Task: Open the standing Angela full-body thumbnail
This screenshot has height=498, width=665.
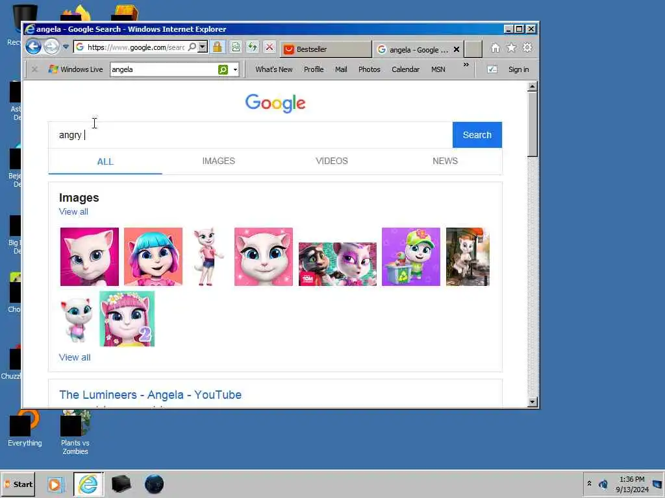Action: pyautogui.click(x=207, y=257)
